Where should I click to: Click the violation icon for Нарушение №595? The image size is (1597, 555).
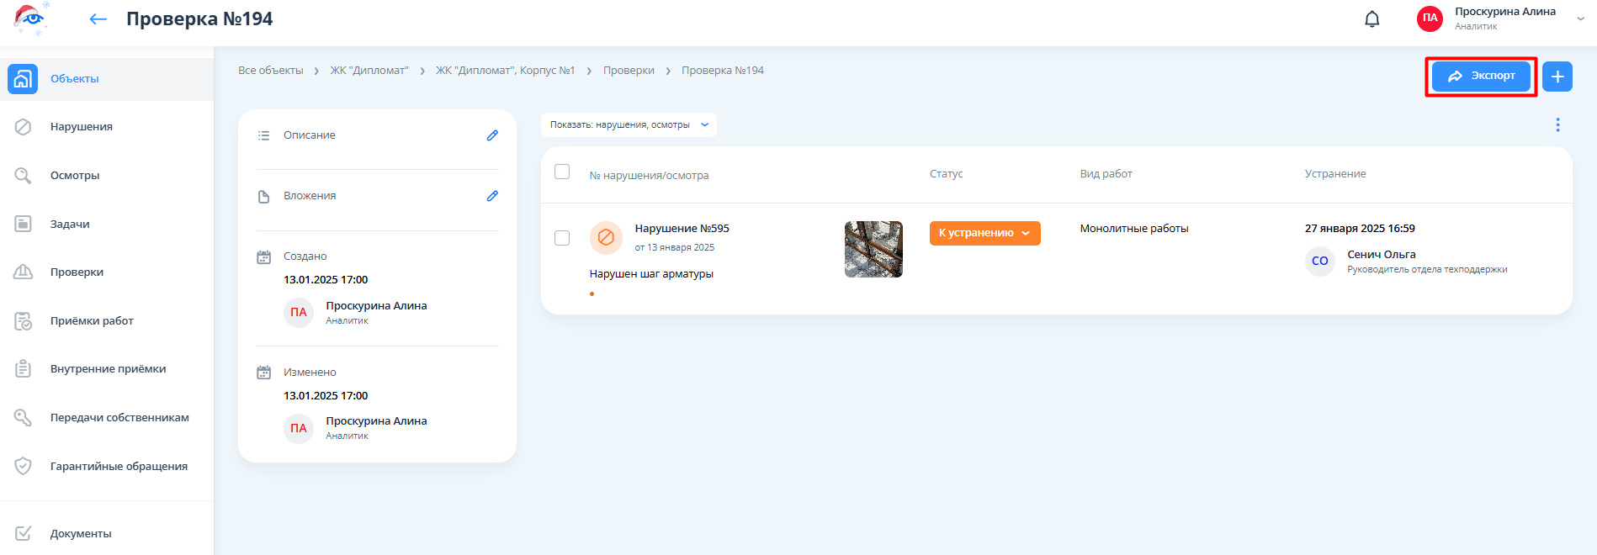pos(605,238)
